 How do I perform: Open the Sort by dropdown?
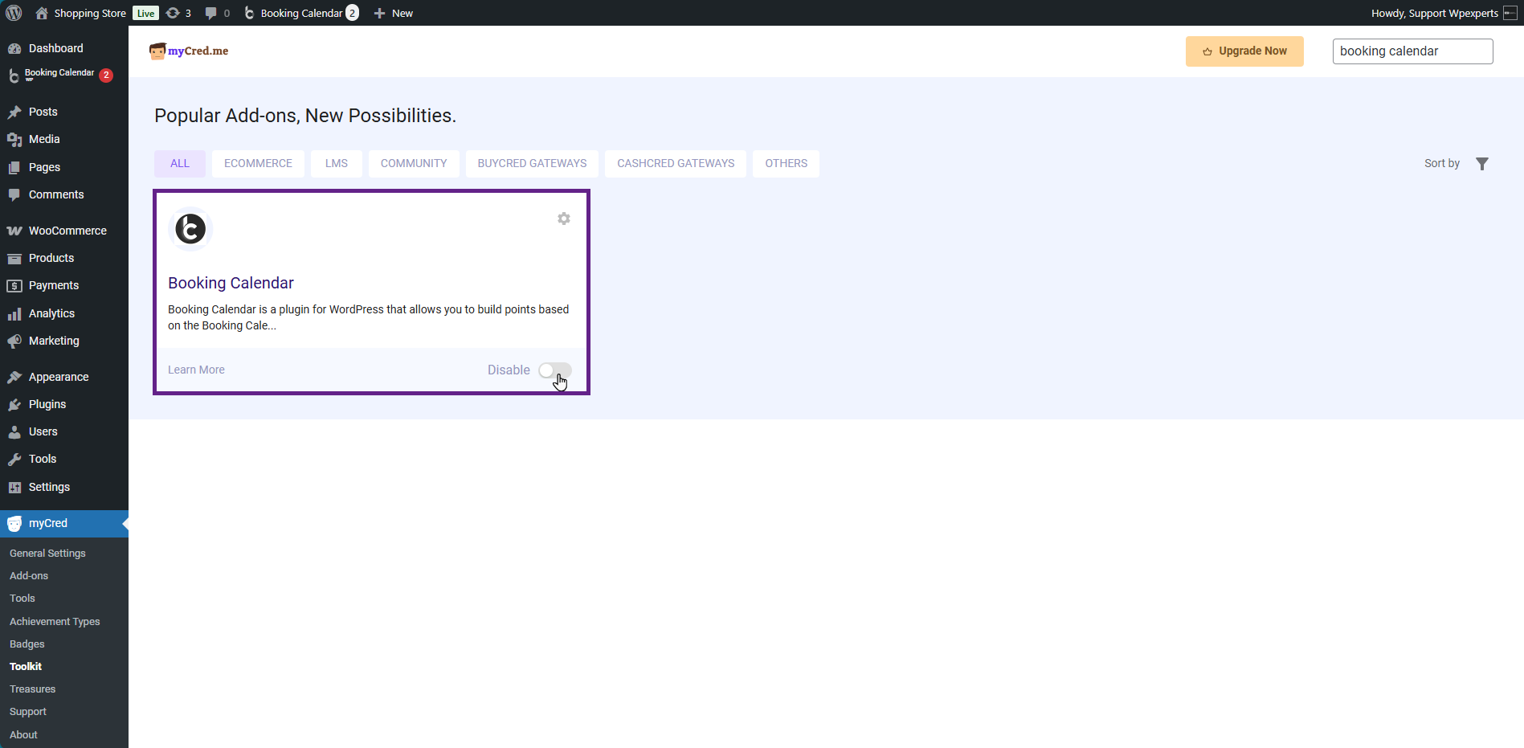coord(1441,164)
